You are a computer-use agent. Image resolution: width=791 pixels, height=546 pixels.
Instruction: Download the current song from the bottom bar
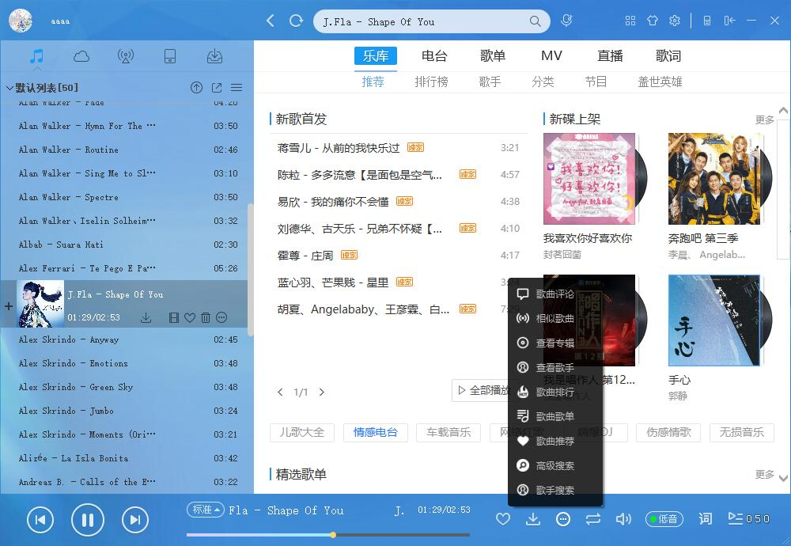point(532,519)
